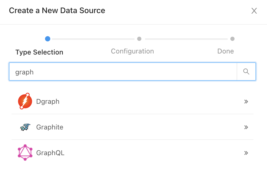Expand Dgraph using its double chevron

(246, 102)
